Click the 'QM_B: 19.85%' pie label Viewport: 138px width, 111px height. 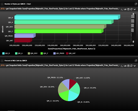(x=83, y=102)
